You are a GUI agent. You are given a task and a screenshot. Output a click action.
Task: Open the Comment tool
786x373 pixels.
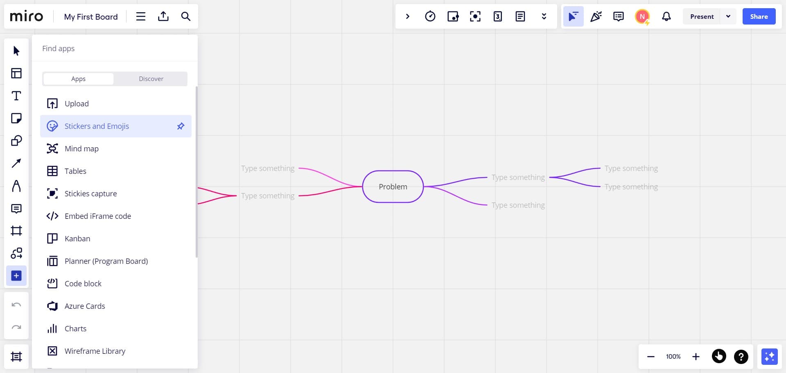pos(16,209)
